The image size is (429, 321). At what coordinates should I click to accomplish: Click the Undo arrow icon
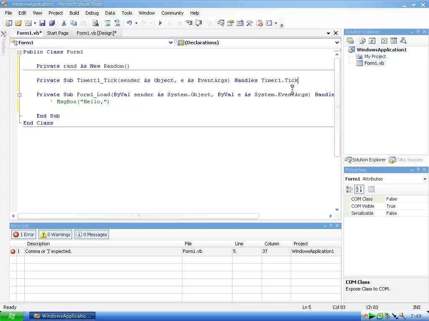tap(129, 23)
